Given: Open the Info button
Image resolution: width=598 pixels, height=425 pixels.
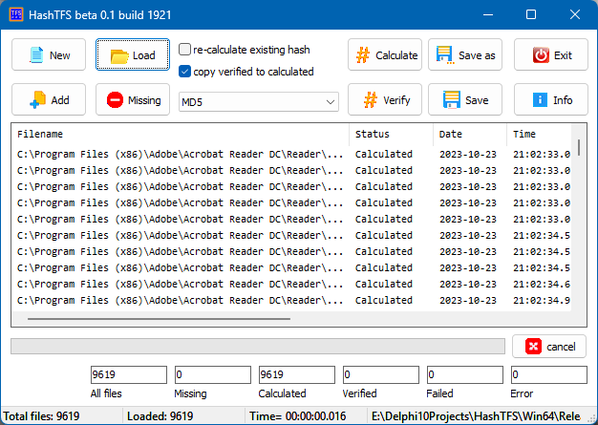Looking at the screenshot, I should (550, 99).
